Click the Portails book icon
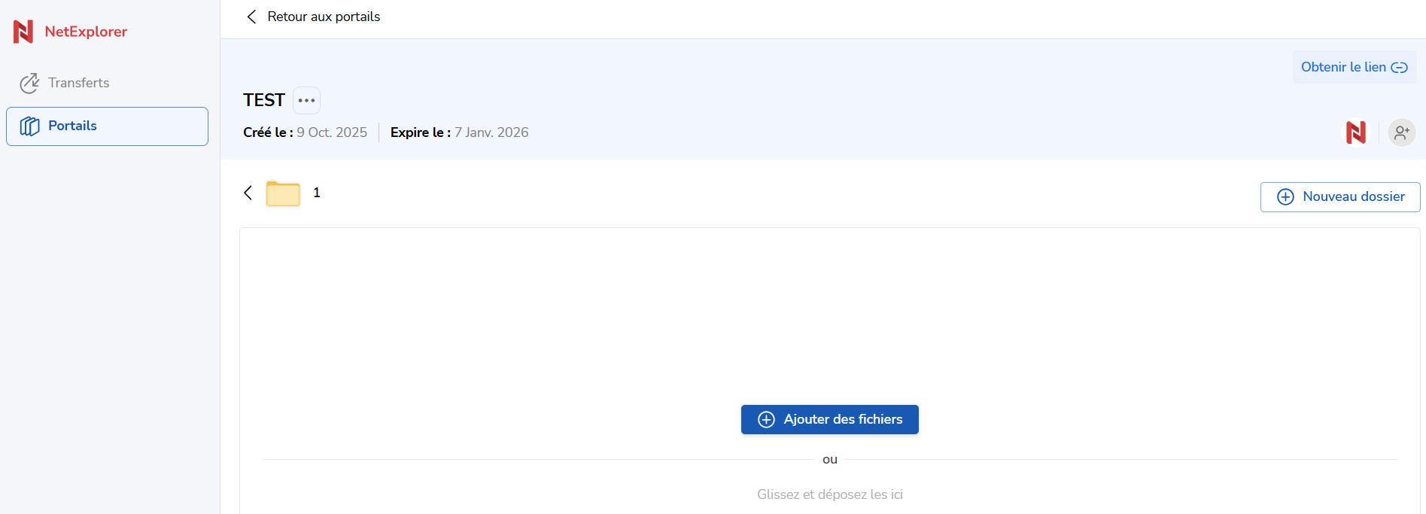 [30, 126]
